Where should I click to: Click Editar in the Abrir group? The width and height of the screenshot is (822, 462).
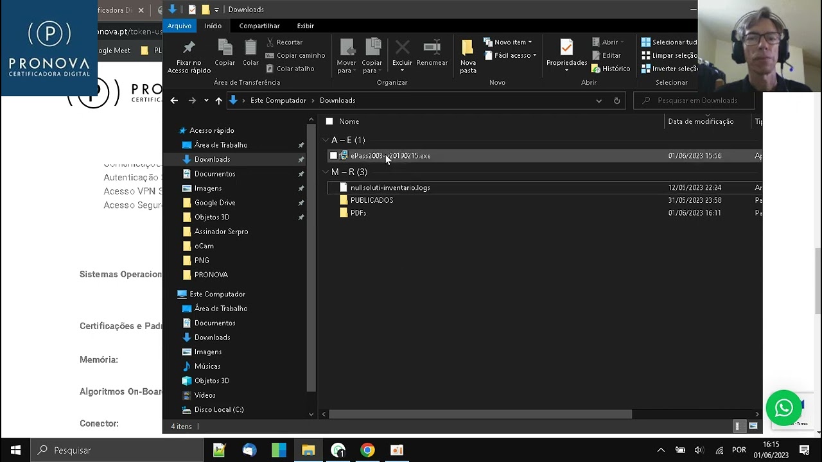tap(606, 55)
